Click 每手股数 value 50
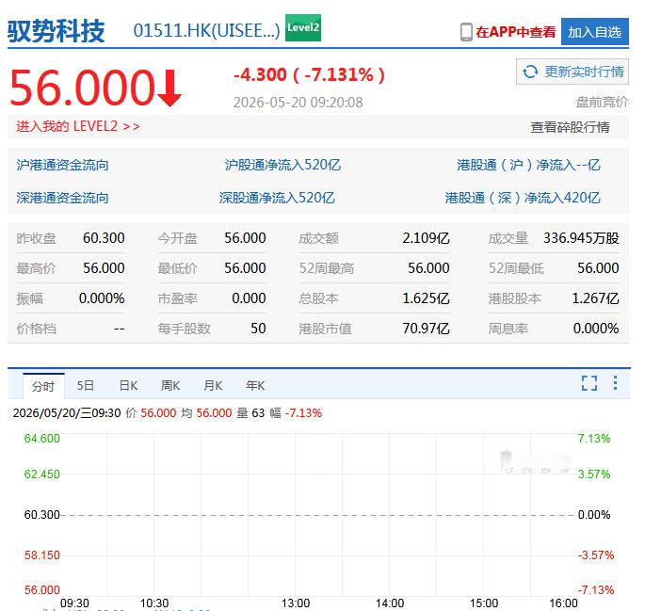 pyautogui.click(x=258, y=329)
